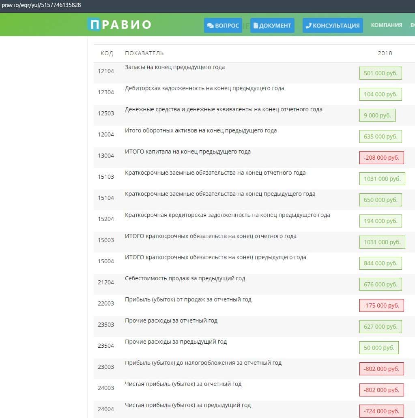The image size is (415, 418).
Task: Select the -208 000 руб. red badge
Action: click(x=381, y=158)
